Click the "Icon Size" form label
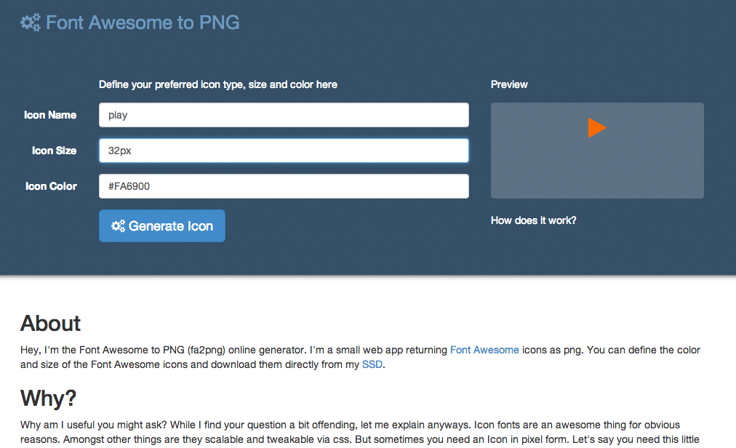The width and height of the screenshot is (736, 448). click(54, 151)
